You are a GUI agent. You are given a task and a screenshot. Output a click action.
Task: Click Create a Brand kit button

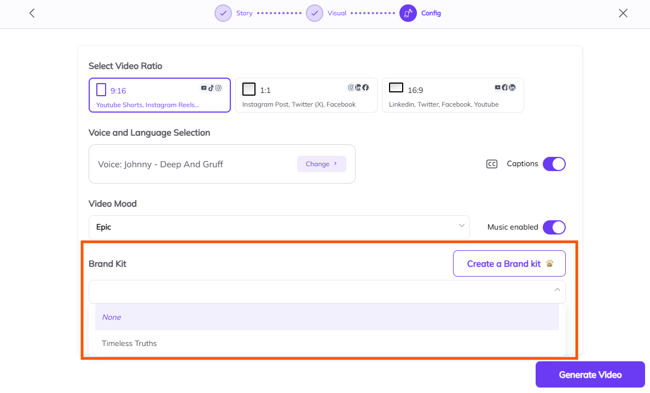point(509,263)
